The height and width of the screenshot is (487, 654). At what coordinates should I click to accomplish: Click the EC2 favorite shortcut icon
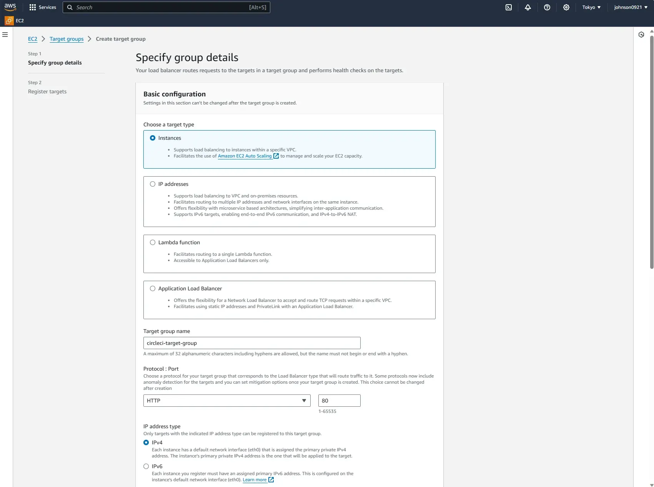[8, 21]
